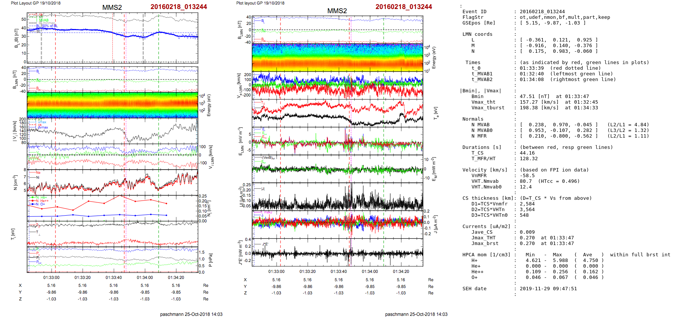The height and width of the screenshot is (317, 680).
Task: Click the Event ID label in the text panel
Action: click(x=474, y=12)
